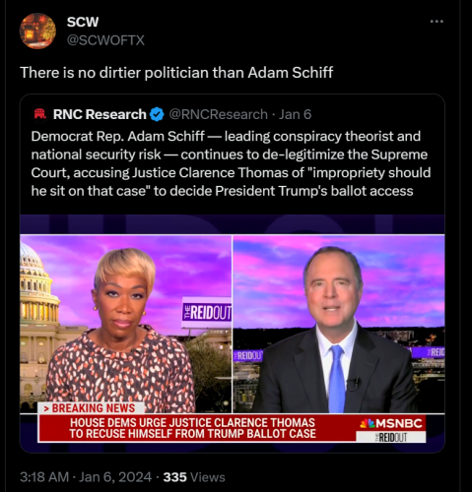Click the SCW profile avatar
472x492 pixels.
pos(37,31)
